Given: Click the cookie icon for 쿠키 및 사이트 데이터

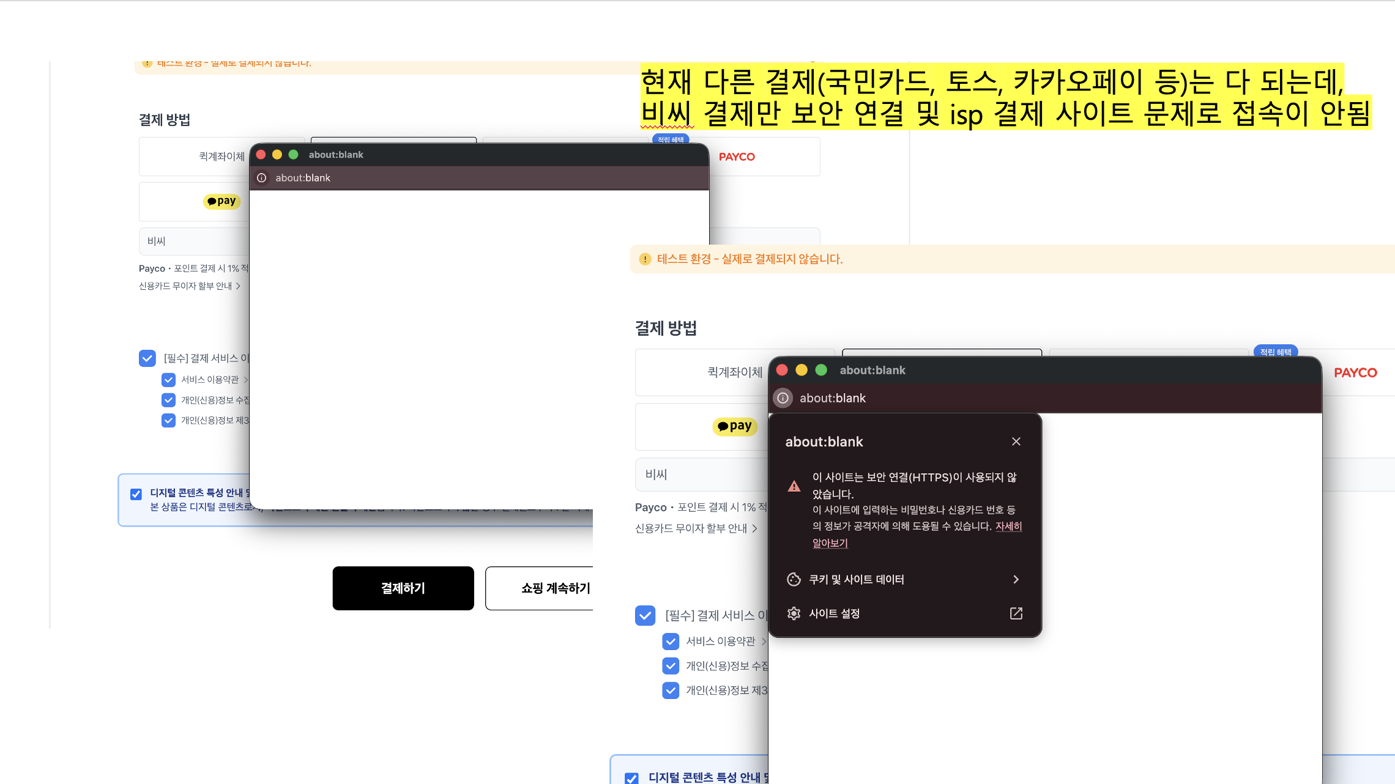Looking at the screenshot, I should point(794,579).
